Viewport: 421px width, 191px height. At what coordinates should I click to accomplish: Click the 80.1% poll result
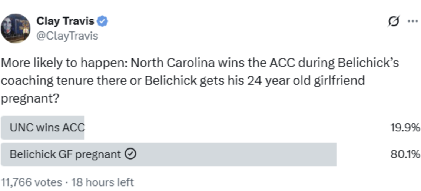pyautogui.click(x=405, y=154)
